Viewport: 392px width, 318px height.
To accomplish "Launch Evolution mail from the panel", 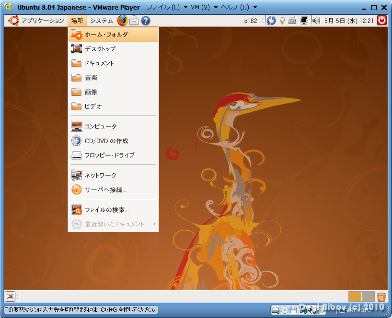I will click(x=134, y=21).
